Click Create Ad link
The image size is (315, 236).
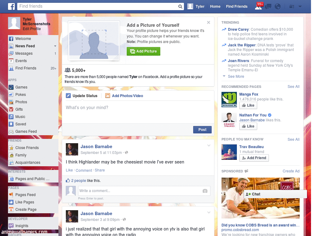coord(291,171)
